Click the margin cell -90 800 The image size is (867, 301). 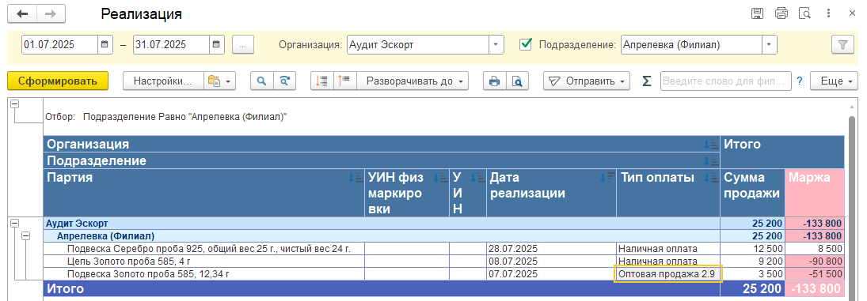815,261
